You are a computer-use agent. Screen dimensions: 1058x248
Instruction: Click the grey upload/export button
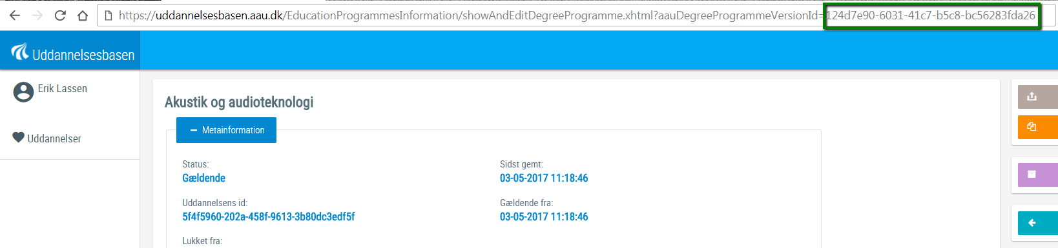point(1037,97)
